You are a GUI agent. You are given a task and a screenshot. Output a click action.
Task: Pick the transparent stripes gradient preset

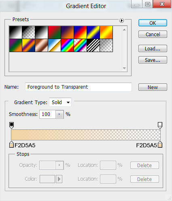tap(93, 45)
